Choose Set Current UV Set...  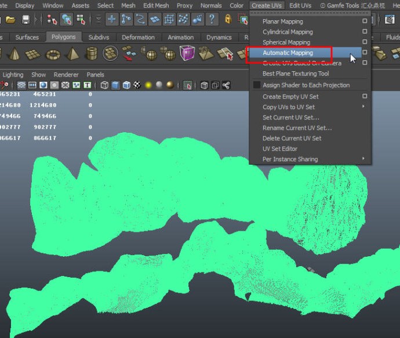click(291, 118)
